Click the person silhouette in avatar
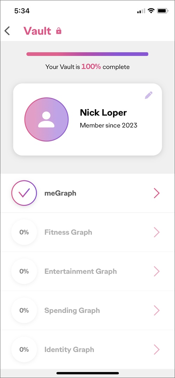175x378 pixels. pos(46,120)
